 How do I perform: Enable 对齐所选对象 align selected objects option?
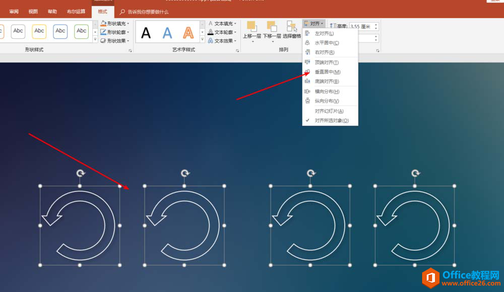pyautogui.click(x=331, y=121)
